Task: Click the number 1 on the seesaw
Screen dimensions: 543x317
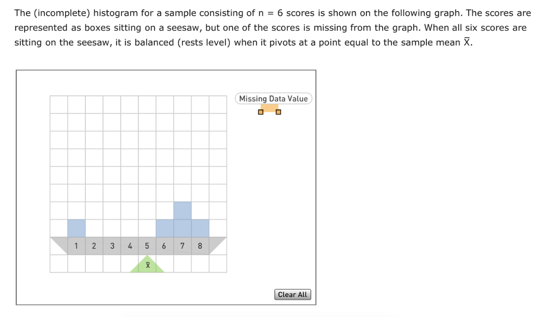Action: (x=76, y=245)
